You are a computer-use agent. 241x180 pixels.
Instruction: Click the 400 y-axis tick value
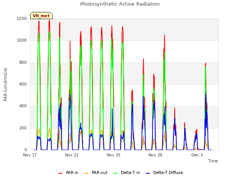[23, 106]
